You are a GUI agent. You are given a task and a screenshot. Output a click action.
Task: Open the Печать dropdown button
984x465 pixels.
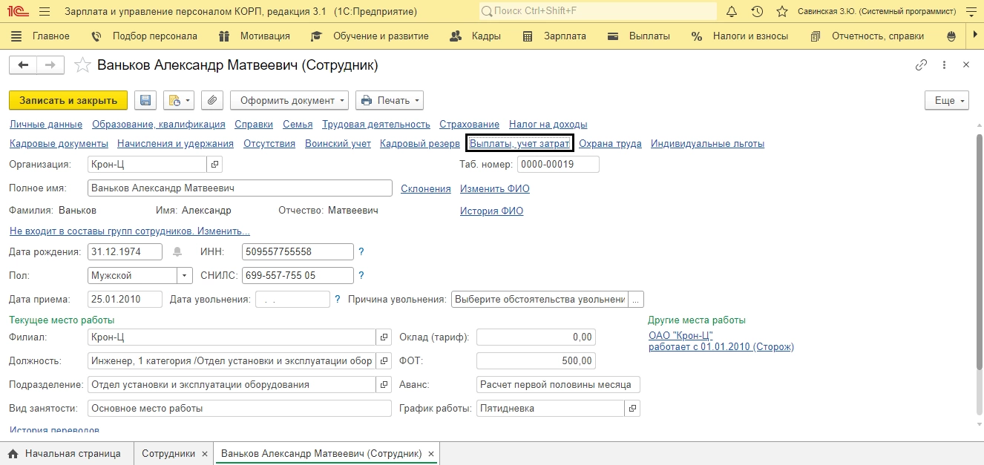coord(390,100)
